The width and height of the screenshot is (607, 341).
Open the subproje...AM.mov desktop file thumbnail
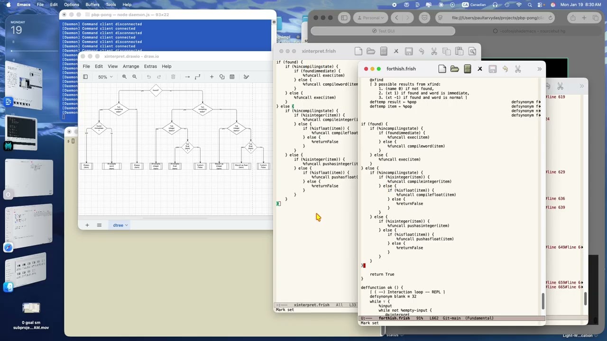tap(31, 308)
